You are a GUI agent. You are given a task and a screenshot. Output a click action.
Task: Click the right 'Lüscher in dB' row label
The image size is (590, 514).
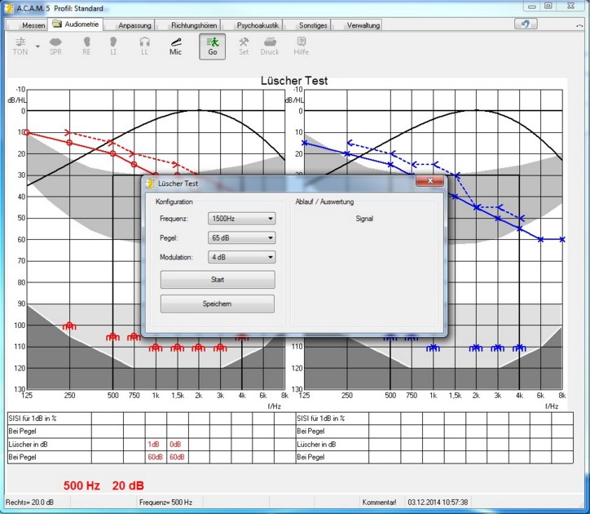coord(316,445)
